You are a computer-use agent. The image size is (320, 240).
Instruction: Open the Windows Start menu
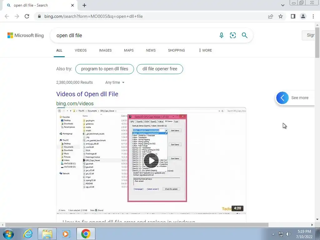[8, 234]
